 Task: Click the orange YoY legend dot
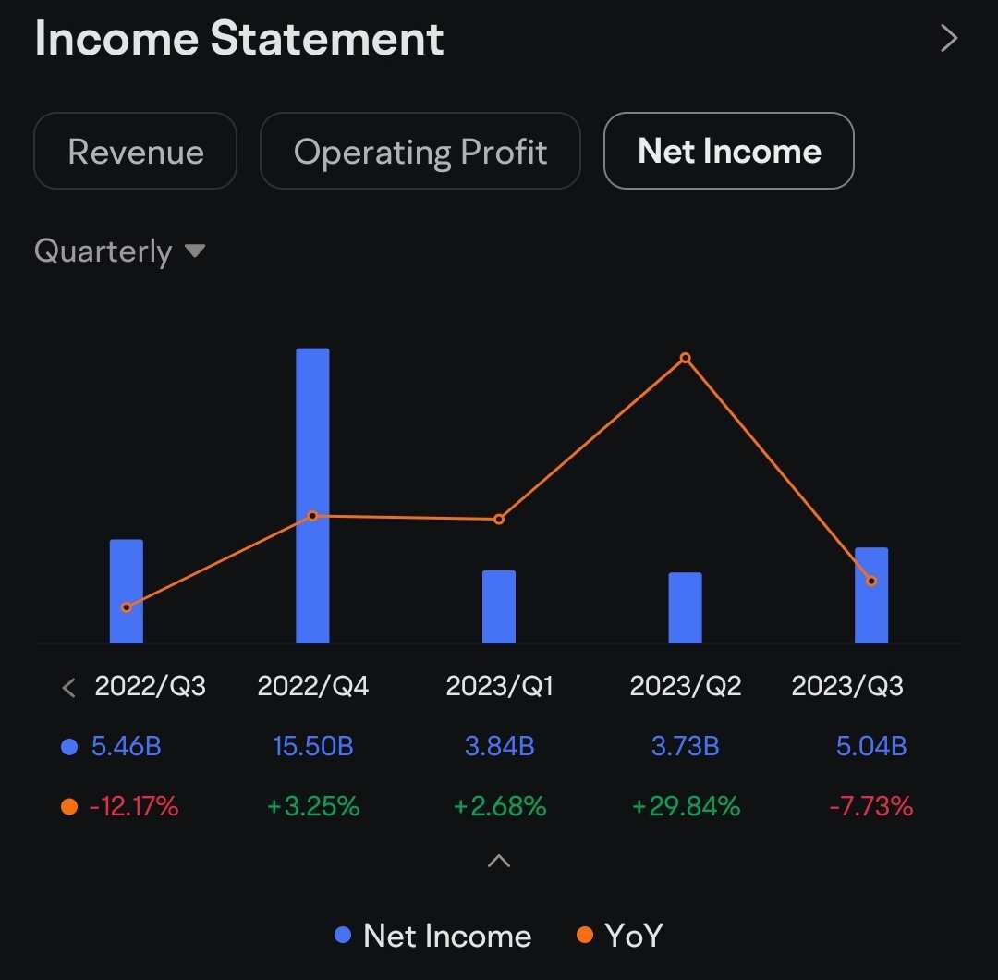coord(585,936)
